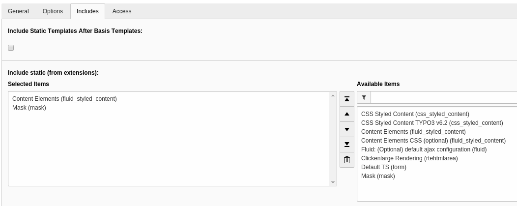The height and width of the screenshot is (206, 517).
Task: Select the Includes tab
Action: point(87,11)
